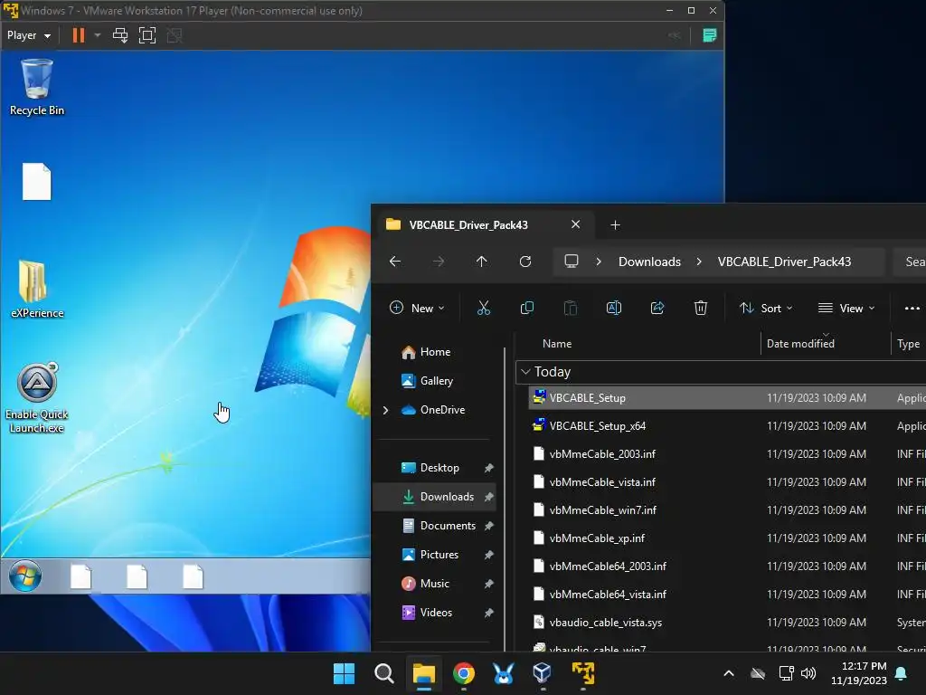926x695 pixels.
Task: Open the VMware Player taskbar icon
Action: pos(583,673)
